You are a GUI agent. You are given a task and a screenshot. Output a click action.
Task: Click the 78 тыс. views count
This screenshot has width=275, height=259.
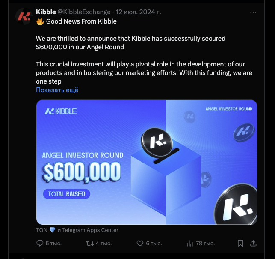[205, 244]
